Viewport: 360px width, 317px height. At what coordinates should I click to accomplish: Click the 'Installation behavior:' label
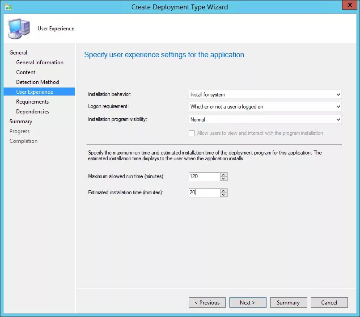tap(110, 94)
